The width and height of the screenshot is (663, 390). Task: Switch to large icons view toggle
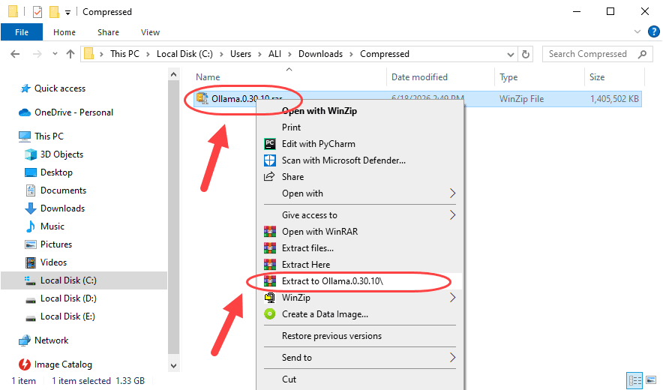651,379
